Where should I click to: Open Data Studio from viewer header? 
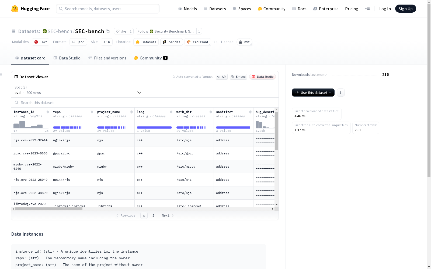click(x=262, y=77)
